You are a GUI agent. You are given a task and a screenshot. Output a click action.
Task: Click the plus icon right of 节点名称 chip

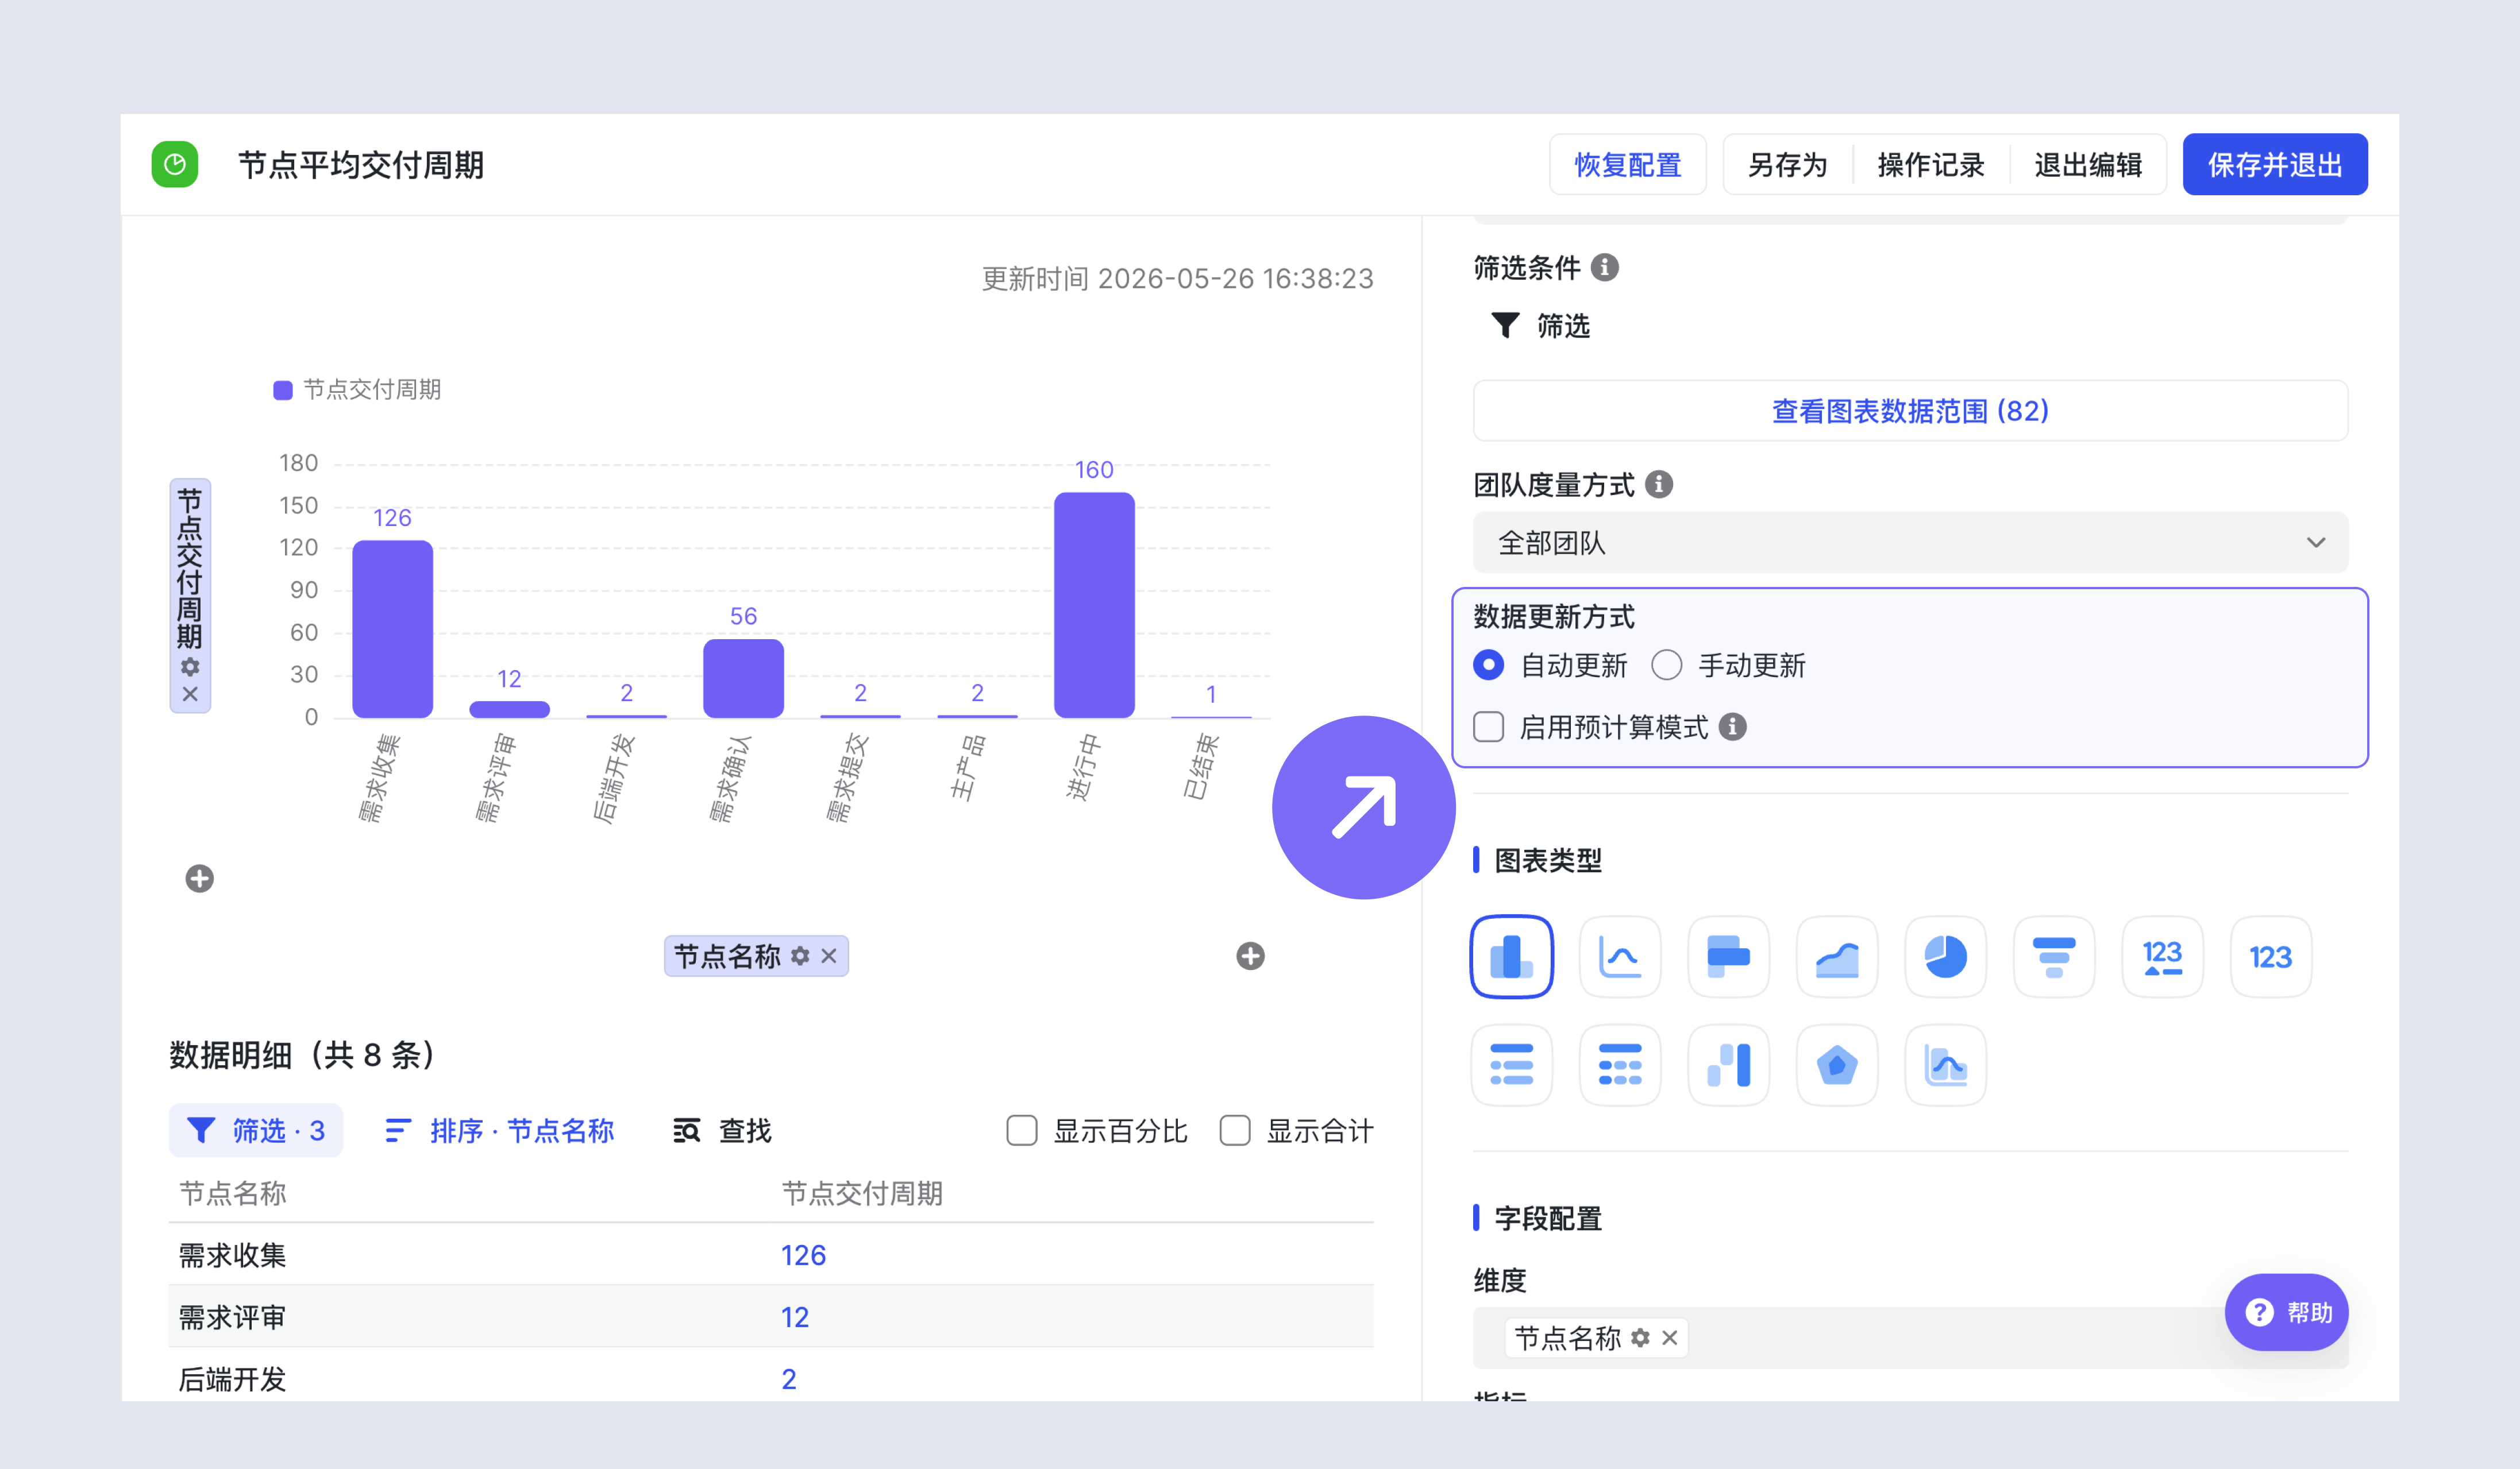pos(1250,956)
